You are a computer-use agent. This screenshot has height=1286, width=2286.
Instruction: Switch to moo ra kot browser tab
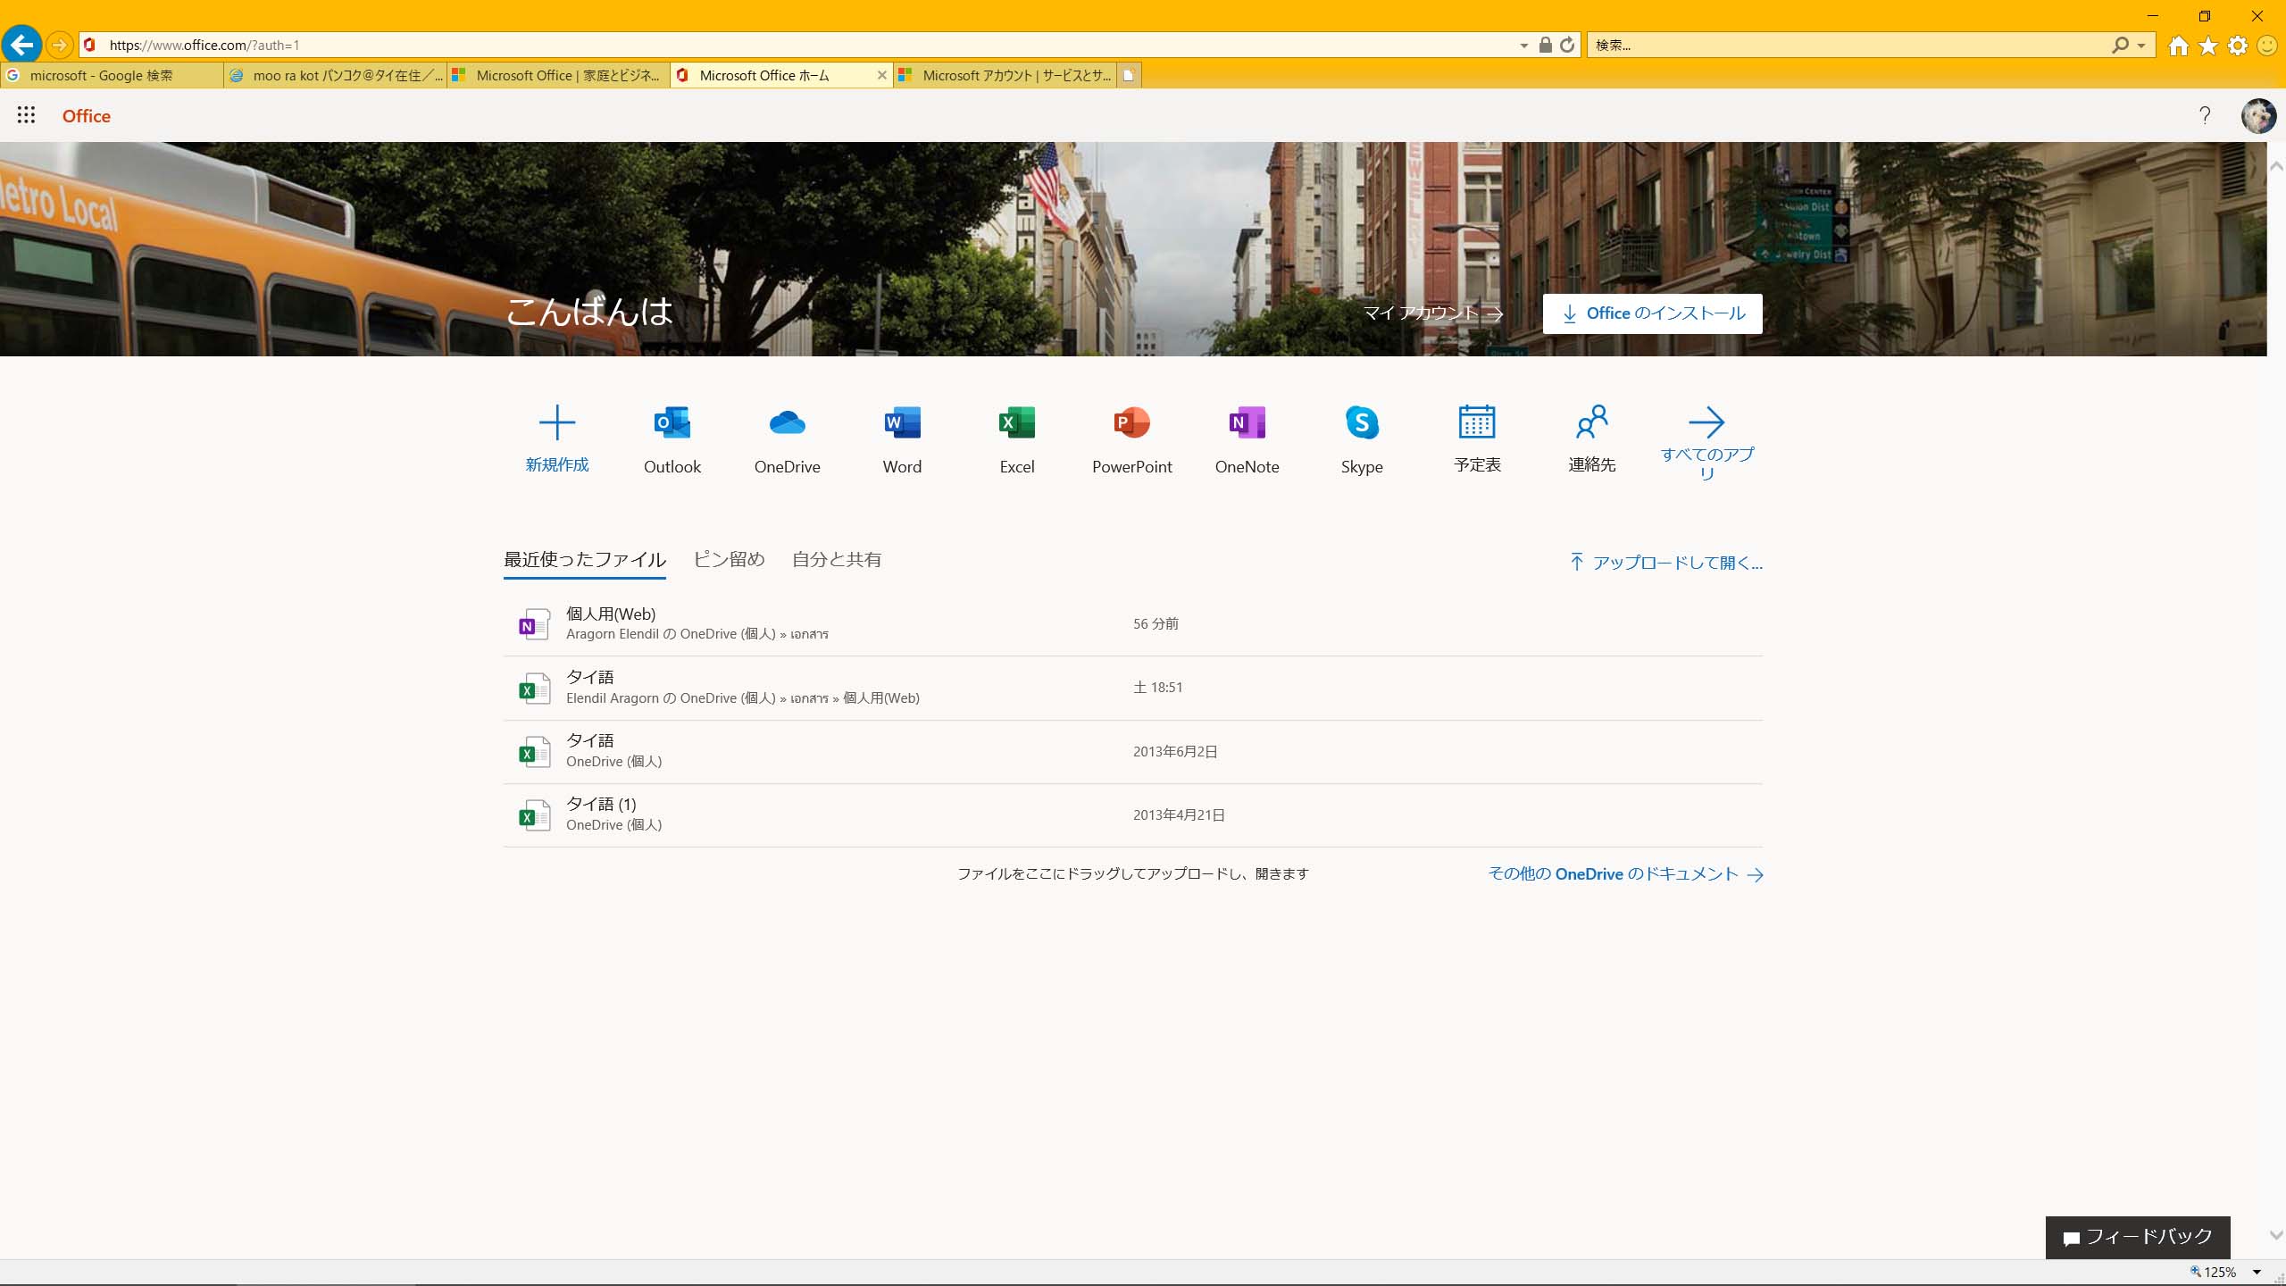click(x=335, y=75)
